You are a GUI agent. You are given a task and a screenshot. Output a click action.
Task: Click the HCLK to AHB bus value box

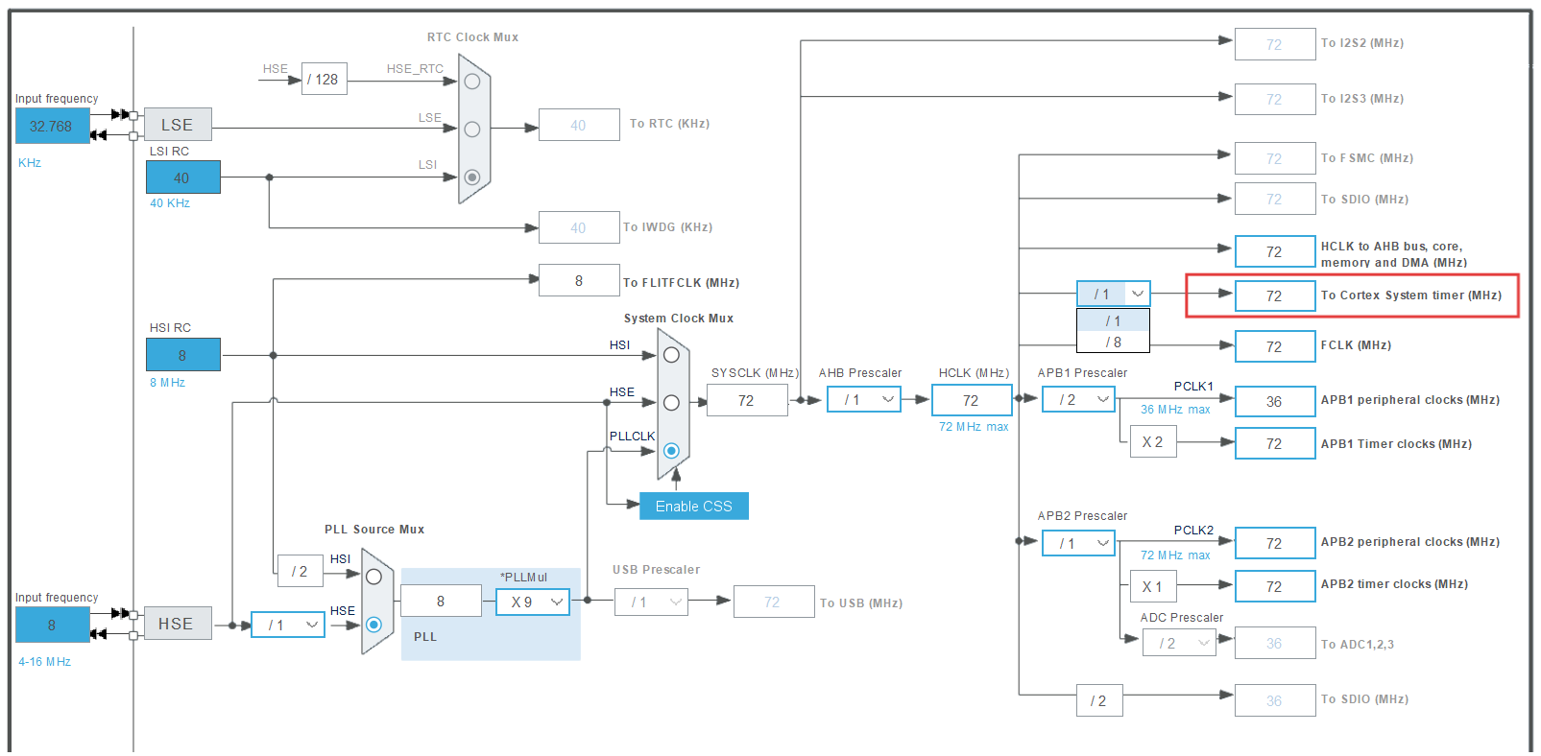coord(1275,251)
